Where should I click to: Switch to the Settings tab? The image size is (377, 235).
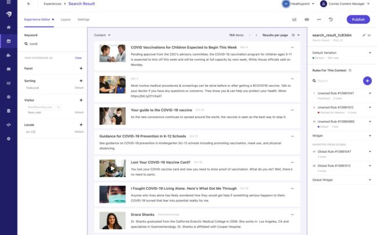pos(84,20)
